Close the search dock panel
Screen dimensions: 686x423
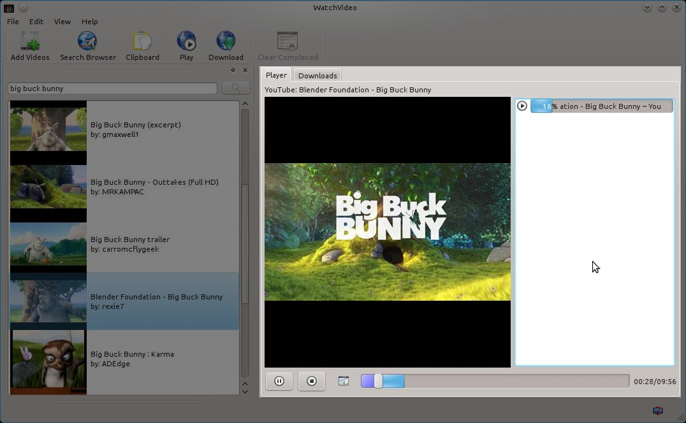coord(245,71)
